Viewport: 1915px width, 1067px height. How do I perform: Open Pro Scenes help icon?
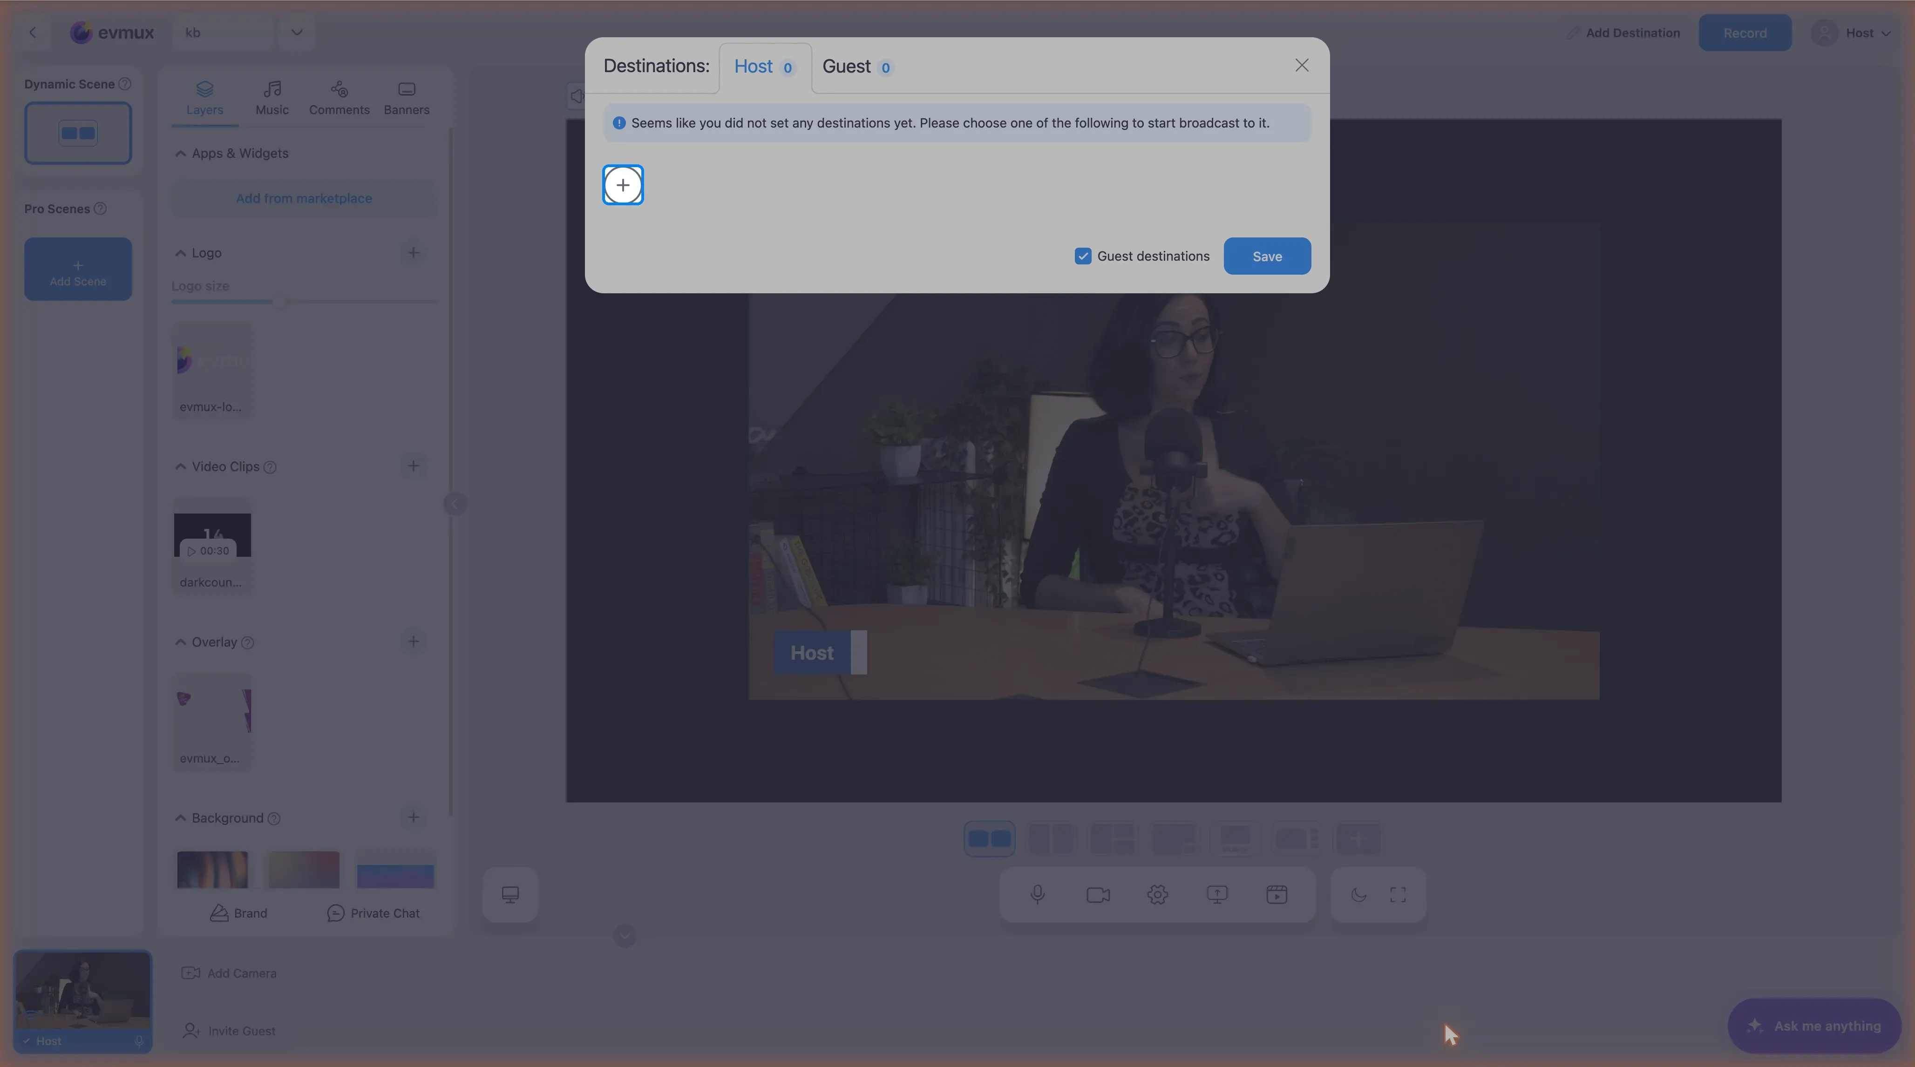(100, 209)
